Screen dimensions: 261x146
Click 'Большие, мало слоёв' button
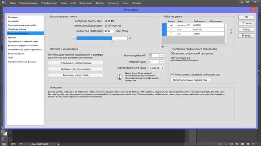tap(75, 75)
